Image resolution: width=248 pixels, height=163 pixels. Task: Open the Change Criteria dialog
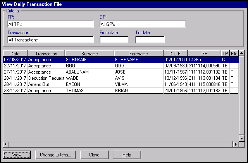[56, 155]
